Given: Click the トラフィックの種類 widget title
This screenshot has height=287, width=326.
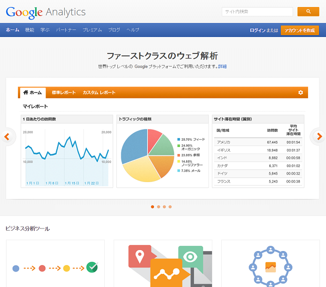Looking at the screenshot, I should point(135,119).
